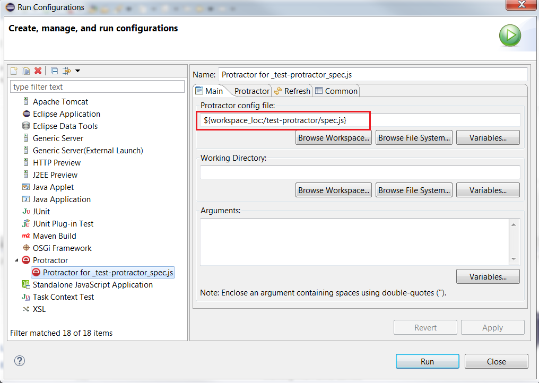Click the Working Directory text field
The image size is (539, 383).
click(x=360, y=172)
